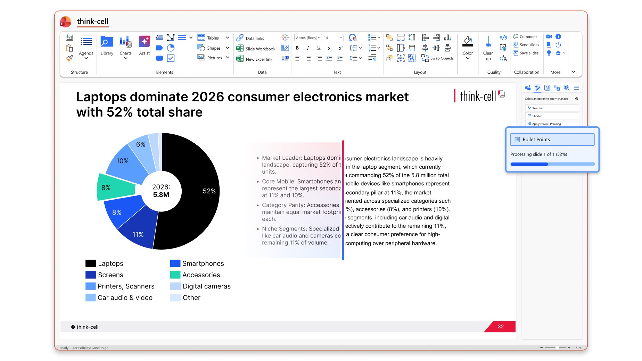Insert the checkbox element
The width and height of the screenshot is (642, 361).
click(x=171, y=58)
